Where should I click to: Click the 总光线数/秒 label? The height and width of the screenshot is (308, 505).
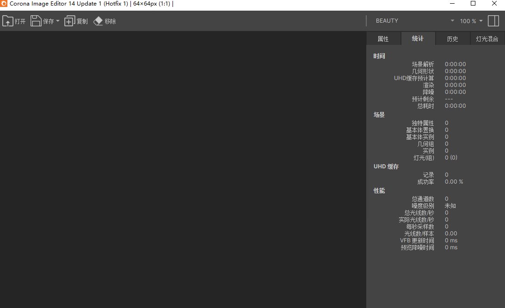coord(419,213)
